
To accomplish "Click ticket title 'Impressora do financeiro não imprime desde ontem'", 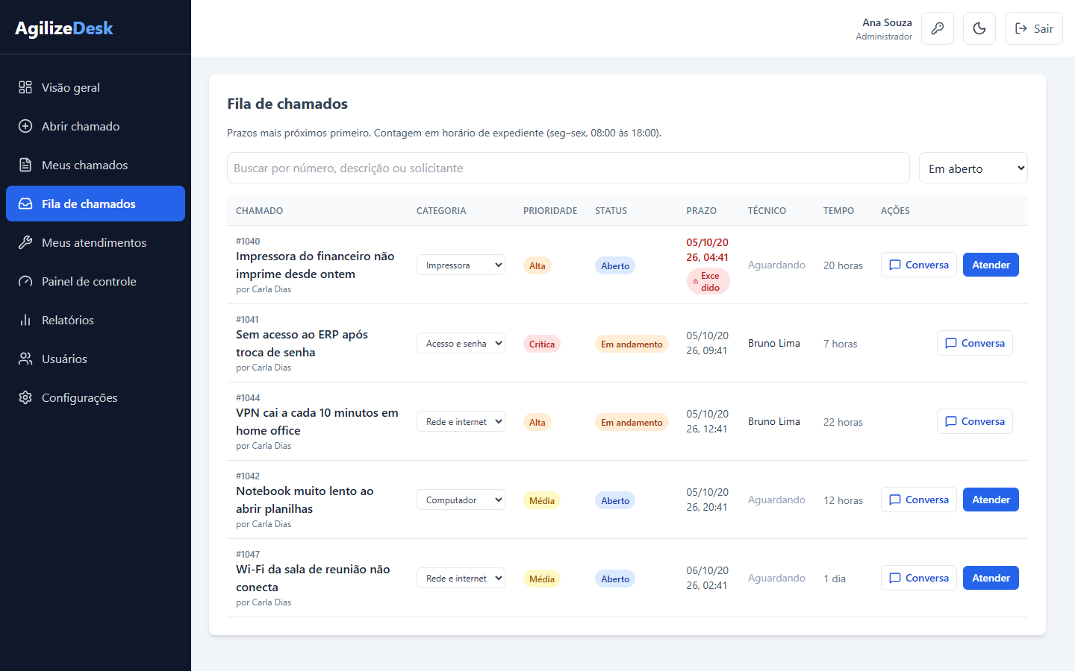I will pos(315,265).
